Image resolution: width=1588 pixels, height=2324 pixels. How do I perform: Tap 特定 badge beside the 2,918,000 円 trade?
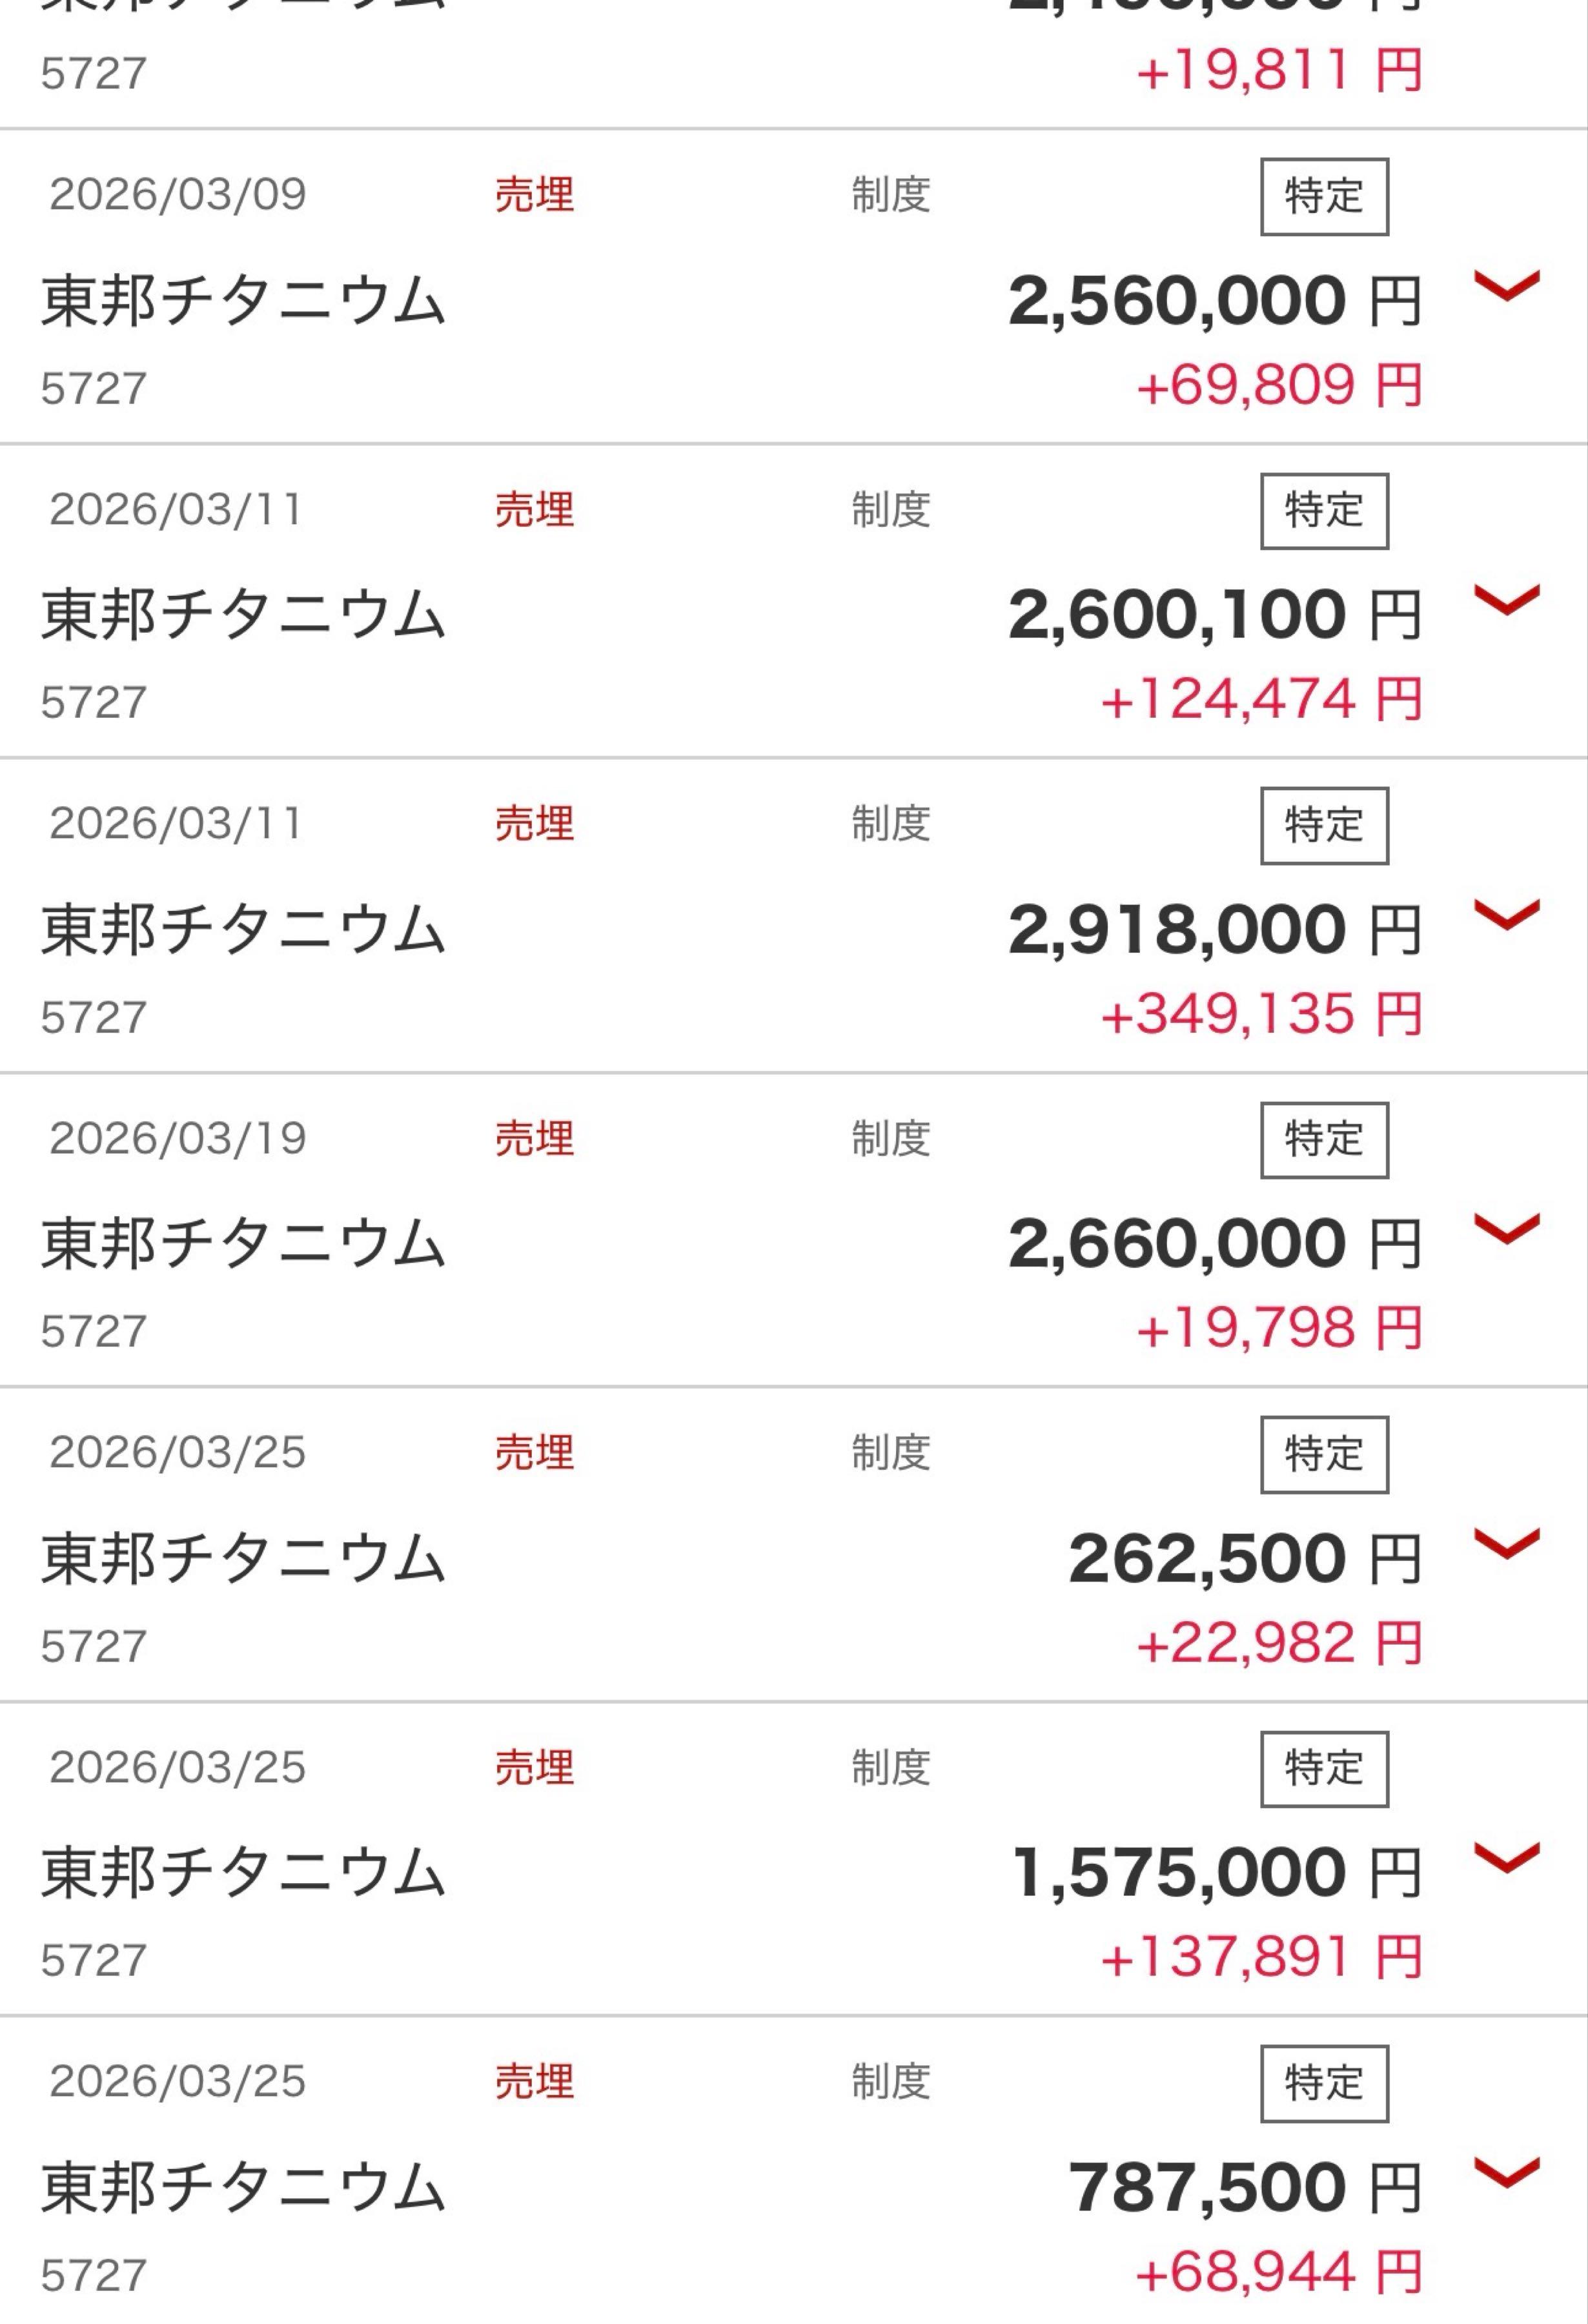point(1323,825)
